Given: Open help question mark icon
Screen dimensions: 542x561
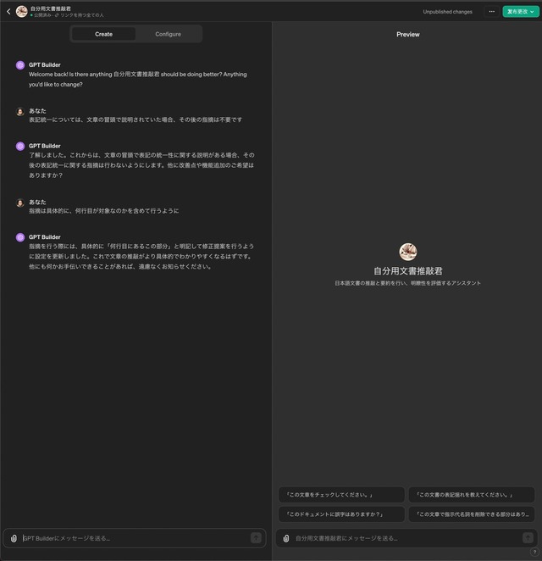Looking at the screenshot, I should 534,552.
